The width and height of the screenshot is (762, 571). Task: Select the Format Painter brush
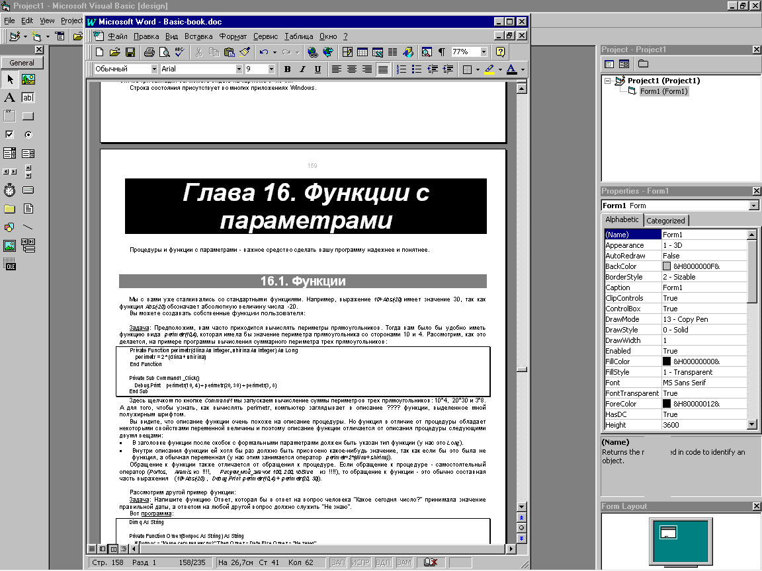(x=245, y=52)
